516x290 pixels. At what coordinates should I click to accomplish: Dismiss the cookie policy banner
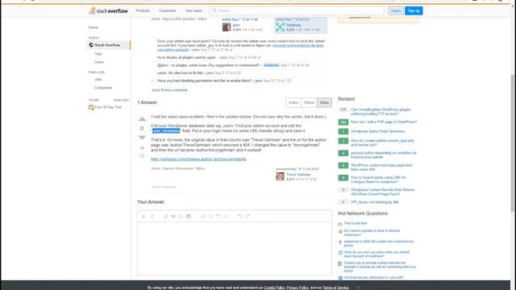tap(358, 288)
